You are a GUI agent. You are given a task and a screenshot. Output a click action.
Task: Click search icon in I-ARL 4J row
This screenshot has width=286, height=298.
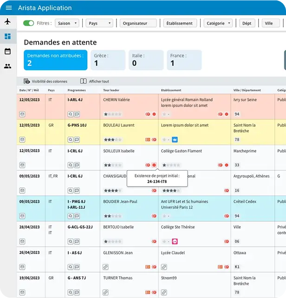tap(71, 114)
